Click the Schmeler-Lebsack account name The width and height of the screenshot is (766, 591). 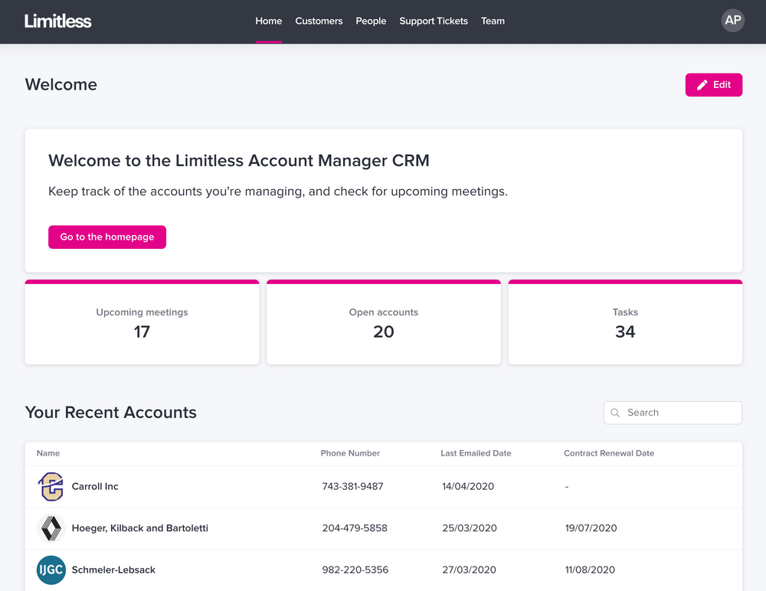tap(113, 570)
